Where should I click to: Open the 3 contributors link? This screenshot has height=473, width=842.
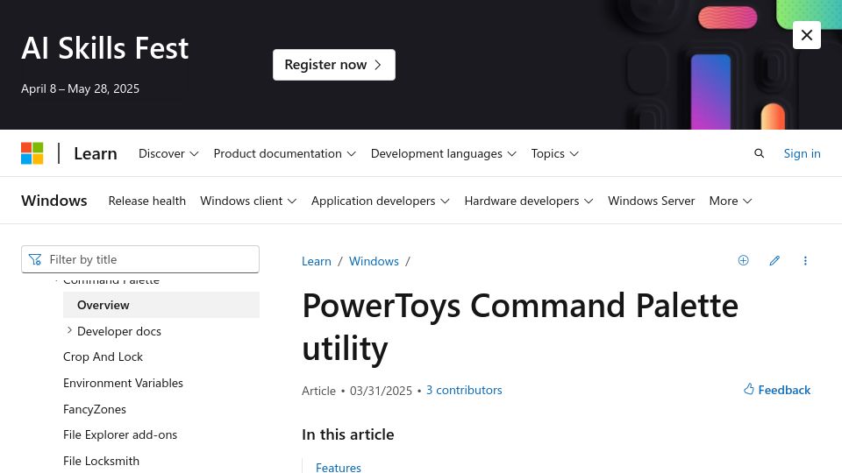pyautogui.click(x=464, y=390)
